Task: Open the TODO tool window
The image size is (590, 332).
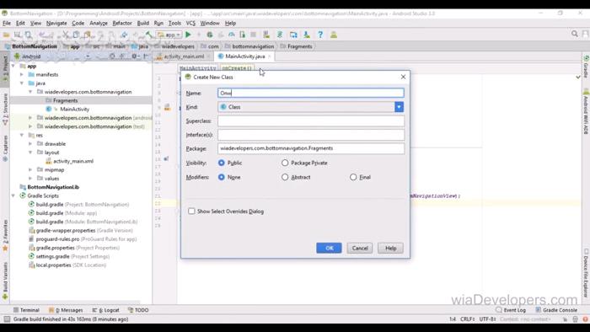Action: click(138, 310)
